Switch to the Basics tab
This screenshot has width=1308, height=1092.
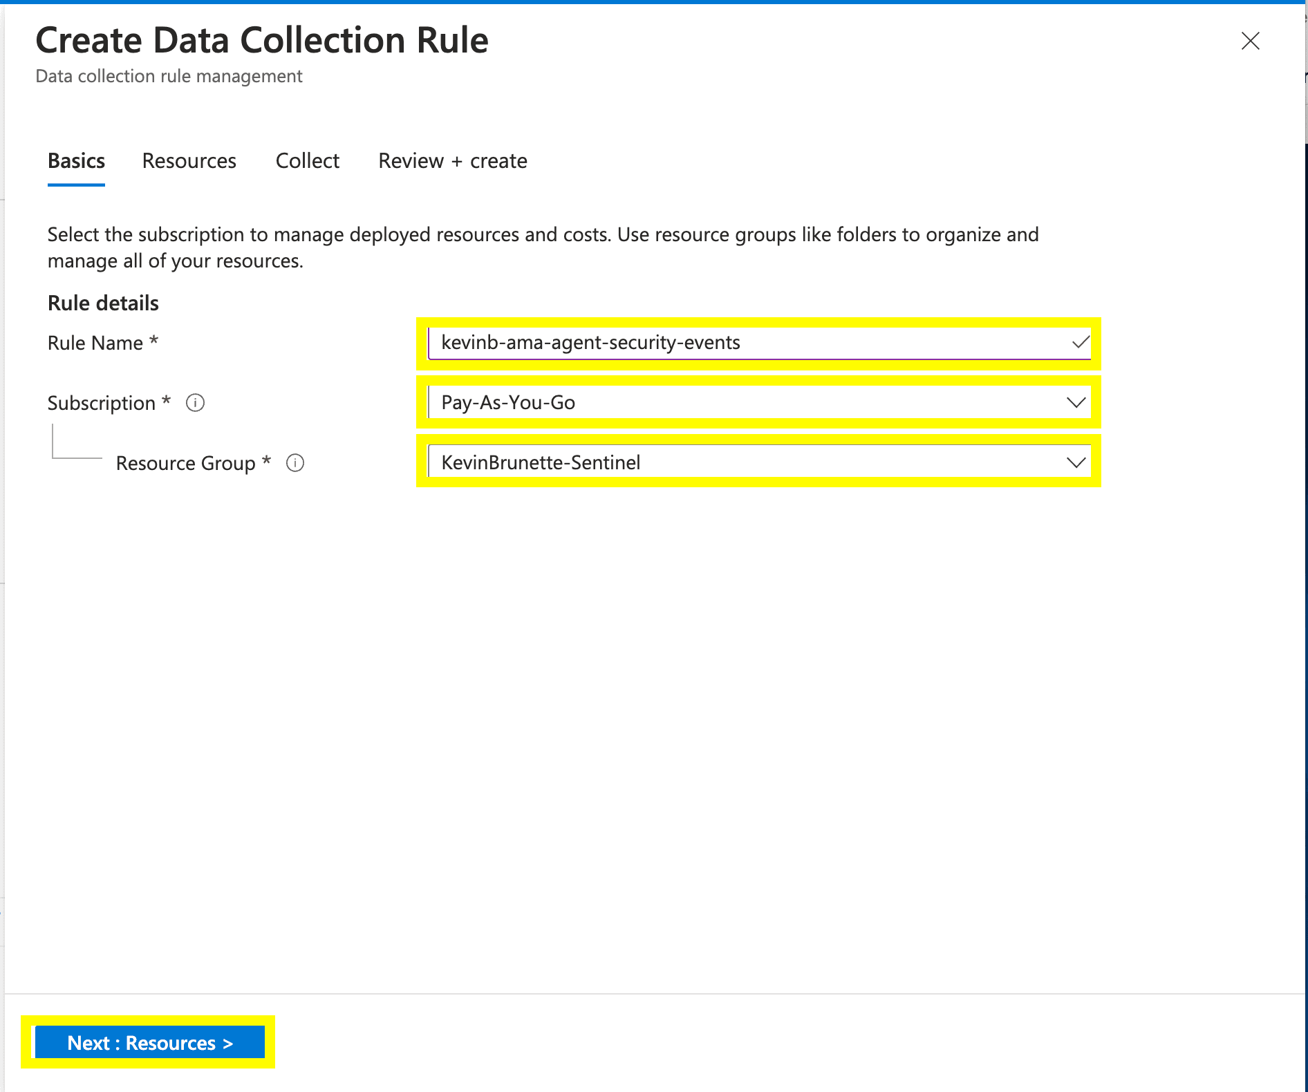76,161
